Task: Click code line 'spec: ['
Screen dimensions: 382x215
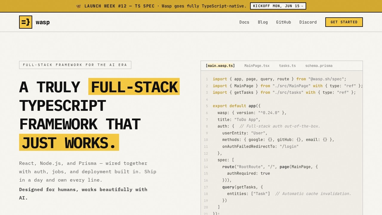Action: coord(226,160)
